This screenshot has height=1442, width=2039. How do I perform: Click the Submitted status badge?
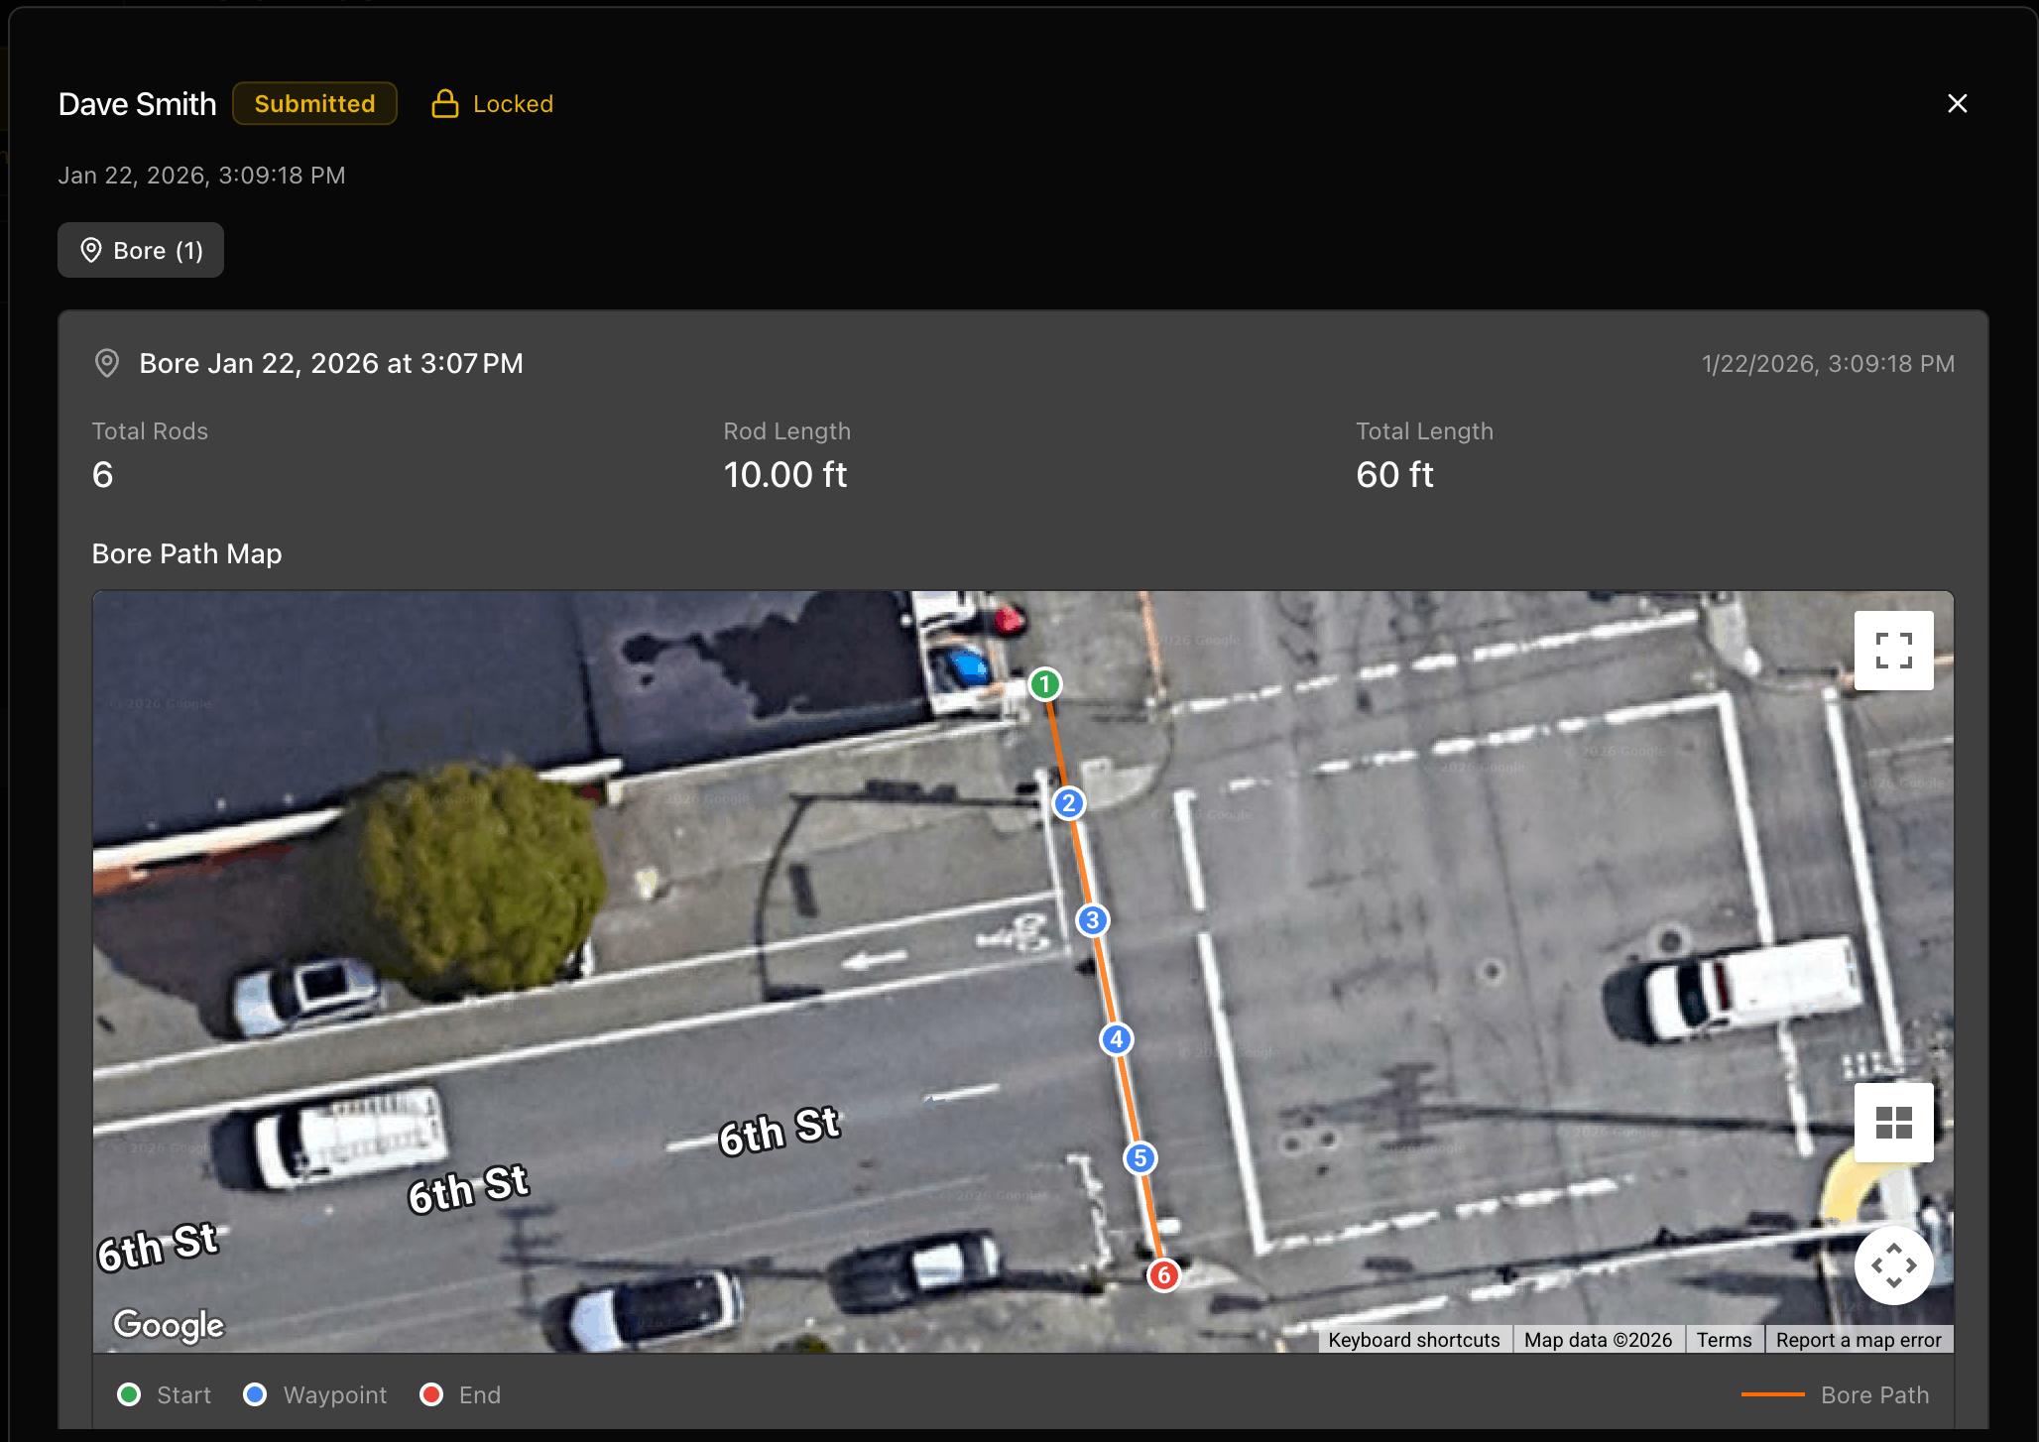314,104
